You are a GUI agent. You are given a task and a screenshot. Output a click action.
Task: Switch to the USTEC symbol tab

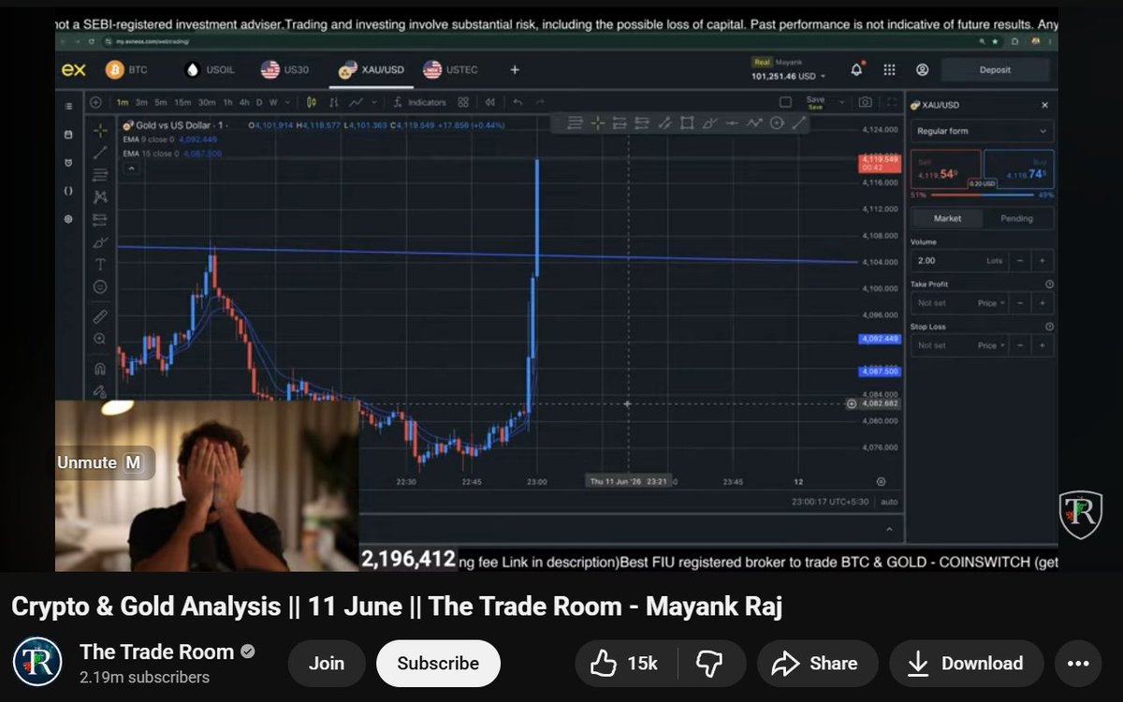pyautogui.click(x=451, y=70)
